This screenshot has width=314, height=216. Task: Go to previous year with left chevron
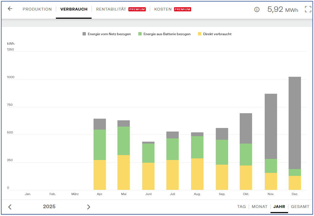(10, 207)
